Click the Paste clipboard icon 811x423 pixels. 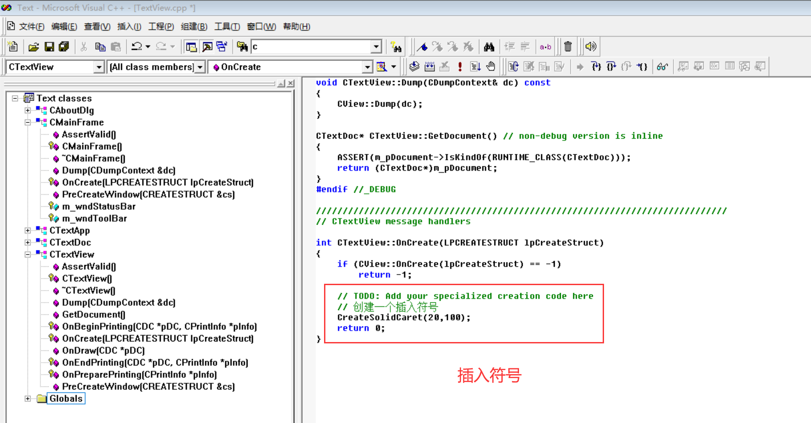coord(116,47)
